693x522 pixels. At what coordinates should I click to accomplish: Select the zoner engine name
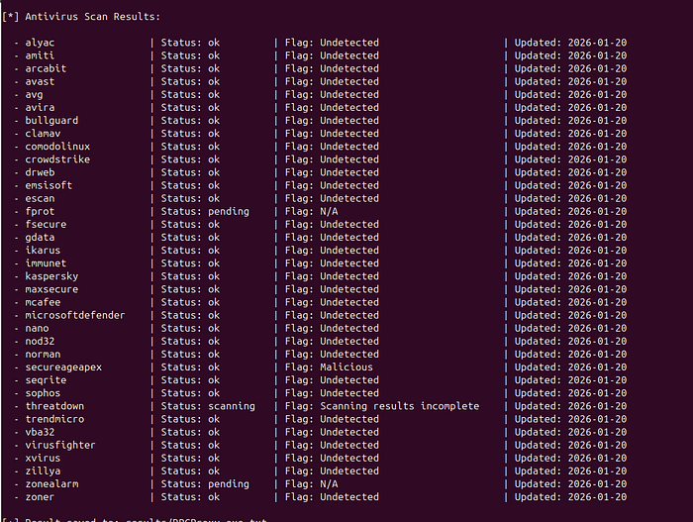40,497
